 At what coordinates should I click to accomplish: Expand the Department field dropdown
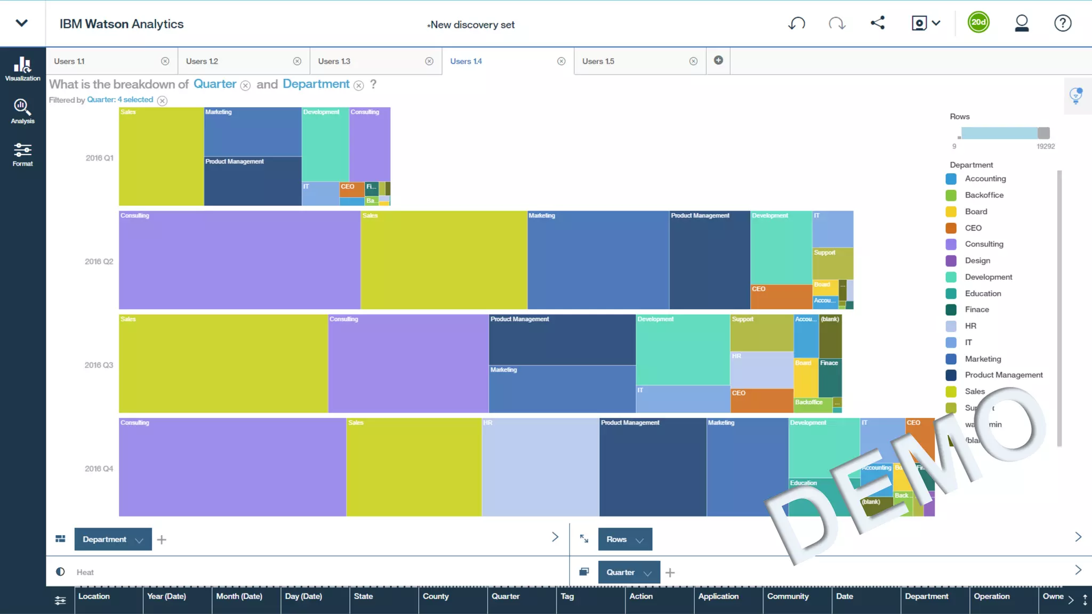139,540
